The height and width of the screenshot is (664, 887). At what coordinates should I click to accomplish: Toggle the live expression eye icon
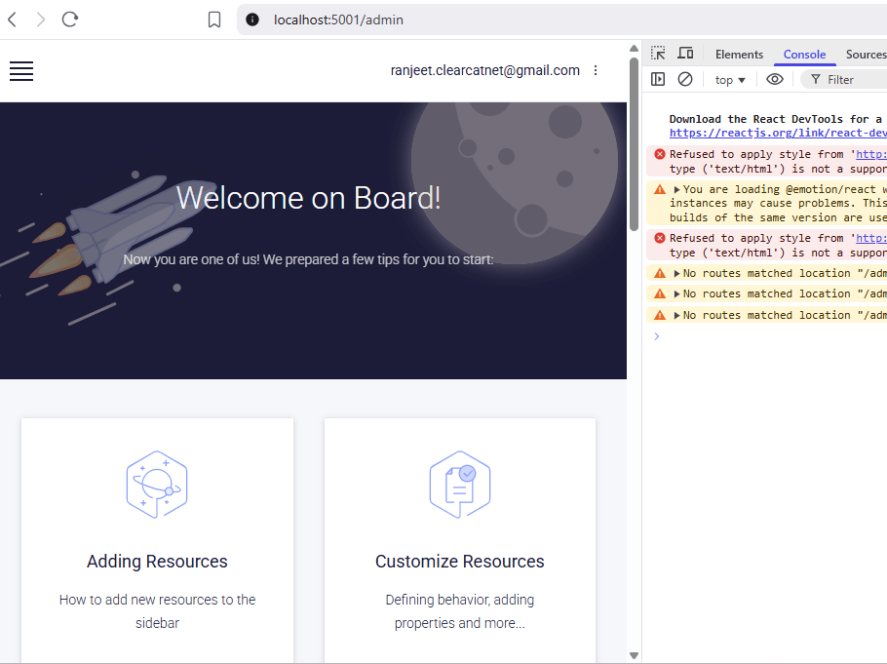click(775, 79)
